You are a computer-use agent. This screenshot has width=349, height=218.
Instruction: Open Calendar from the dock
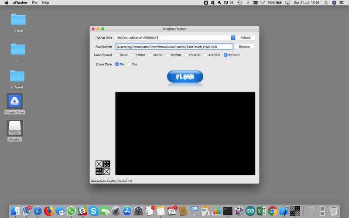pyautogui.click(x=172, y=211)
